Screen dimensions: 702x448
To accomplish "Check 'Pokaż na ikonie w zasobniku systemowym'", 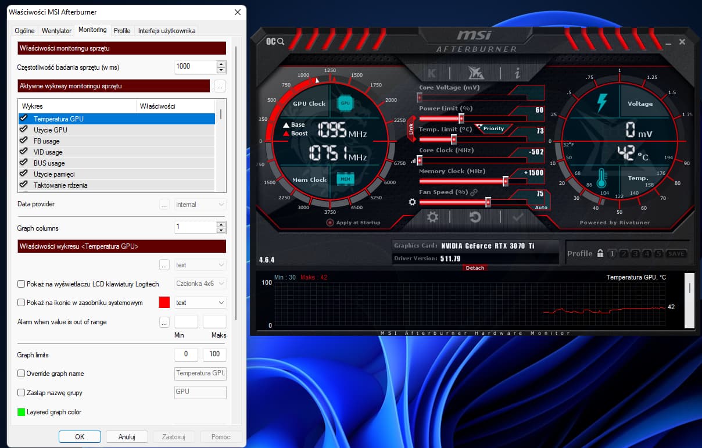I will 22,303.
